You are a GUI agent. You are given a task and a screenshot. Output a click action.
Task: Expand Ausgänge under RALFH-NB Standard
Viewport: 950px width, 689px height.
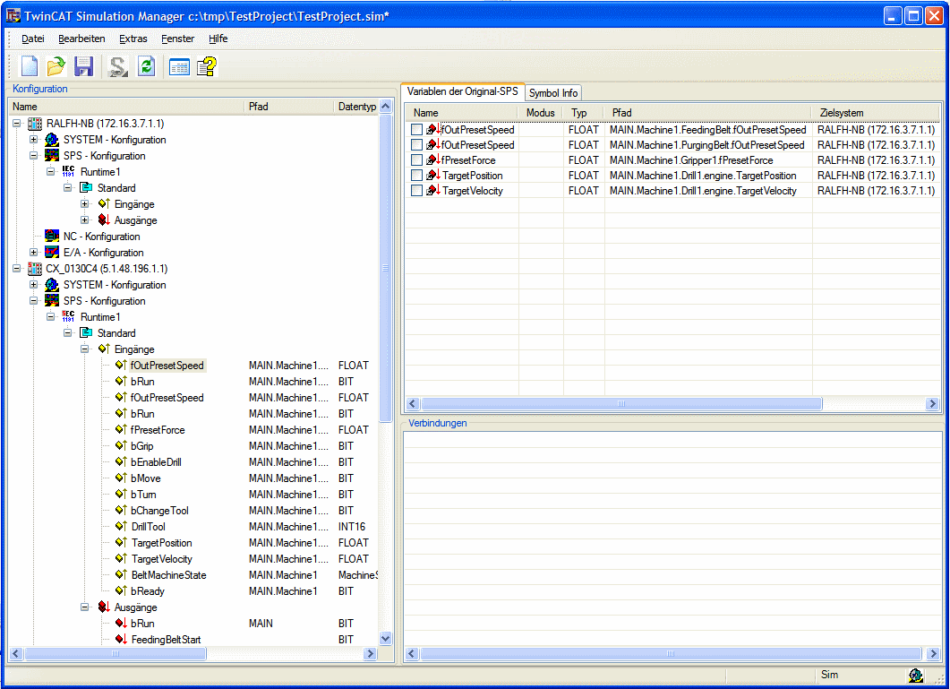click(x=85, y=220)
